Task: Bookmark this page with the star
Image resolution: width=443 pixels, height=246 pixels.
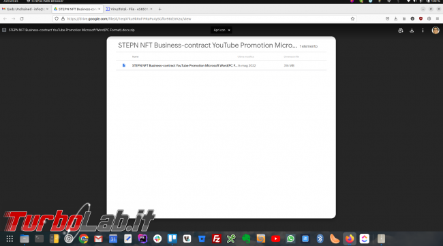Action: [x=352, y=19]
